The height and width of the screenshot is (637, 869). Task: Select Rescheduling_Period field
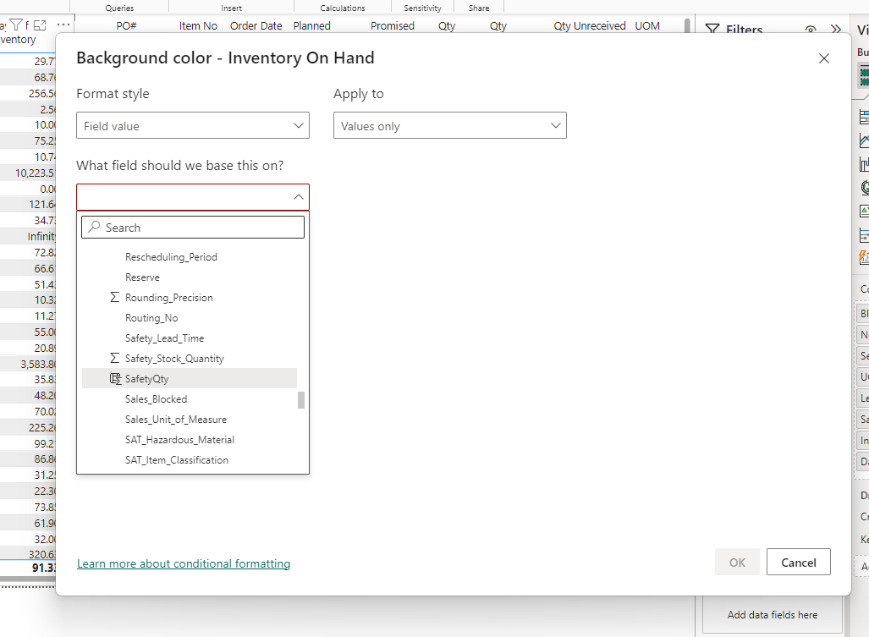pyautogui.click(x=189, y=257)
